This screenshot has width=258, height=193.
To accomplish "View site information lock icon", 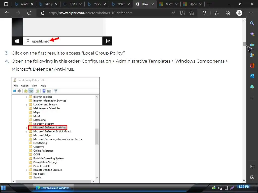I will (x=43, y=13).
